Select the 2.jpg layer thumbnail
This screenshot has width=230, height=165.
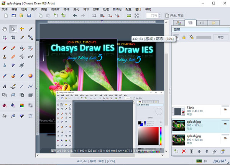(179, 112)
